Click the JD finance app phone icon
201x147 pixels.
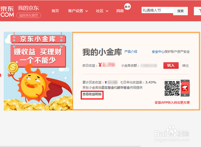185,88
